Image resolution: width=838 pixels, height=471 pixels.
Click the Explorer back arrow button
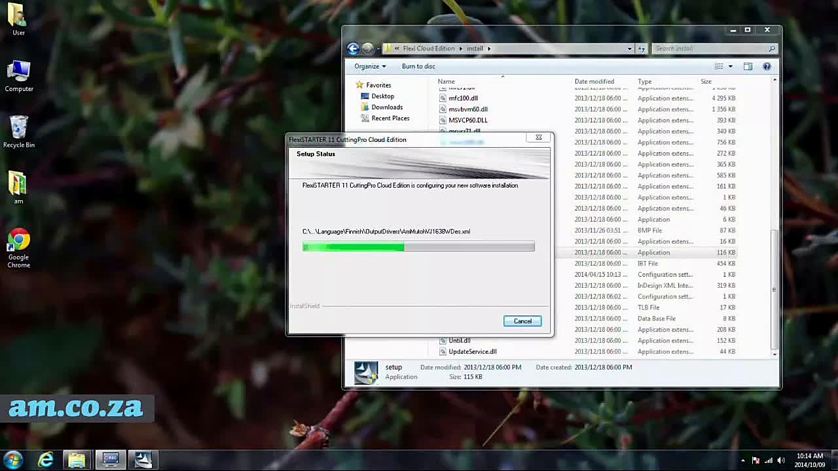click(353, 48)
